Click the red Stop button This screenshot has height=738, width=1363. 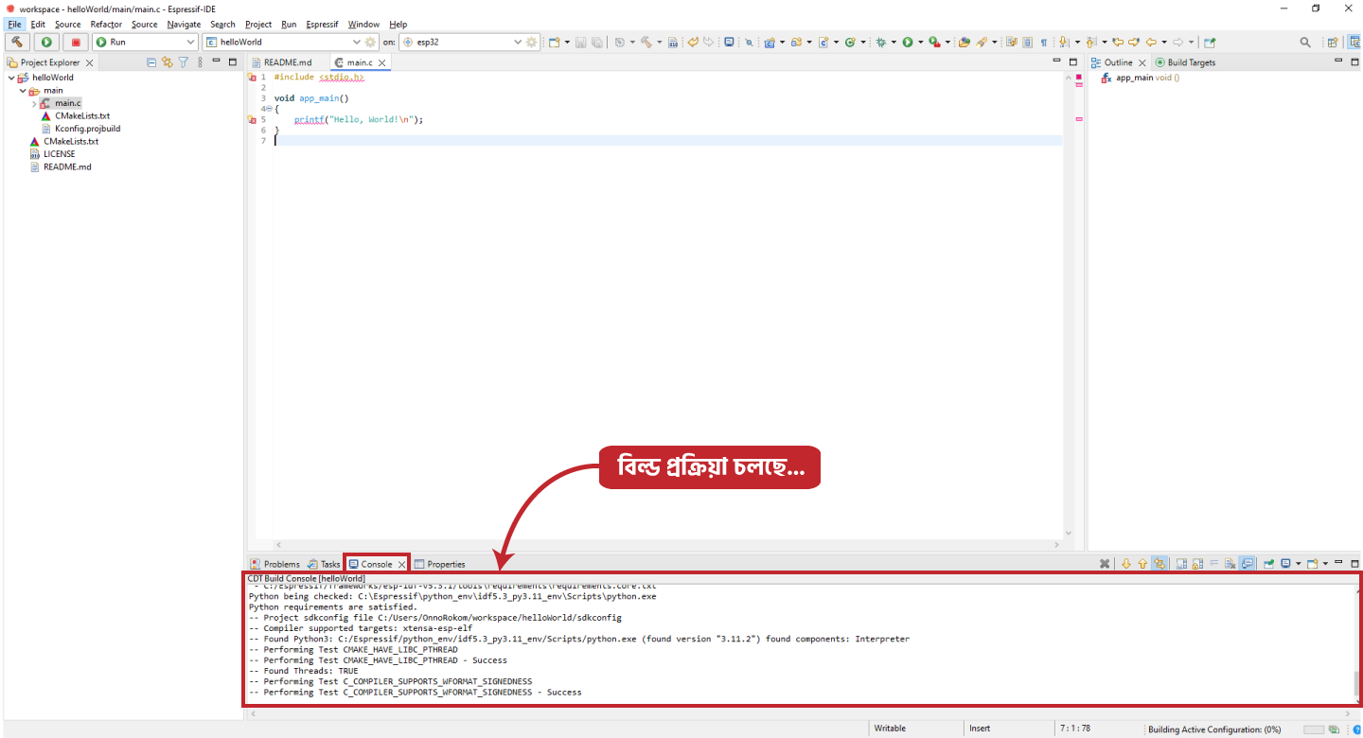point(75,42)
